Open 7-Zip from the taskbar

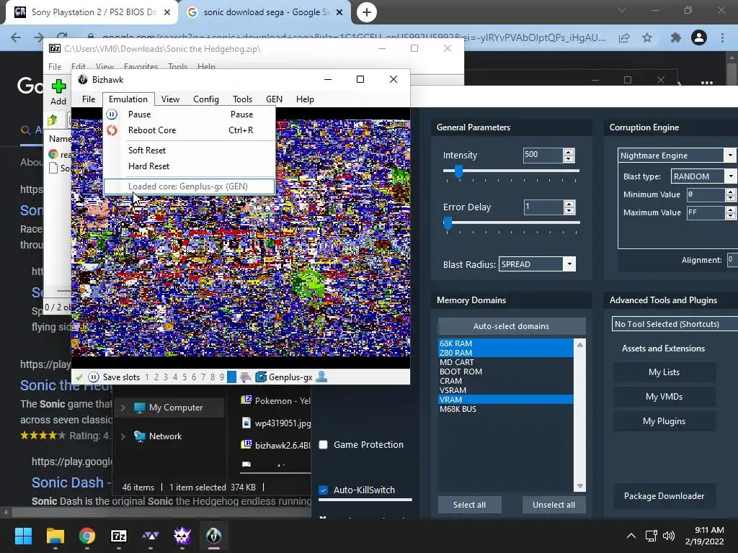[119, 536]
